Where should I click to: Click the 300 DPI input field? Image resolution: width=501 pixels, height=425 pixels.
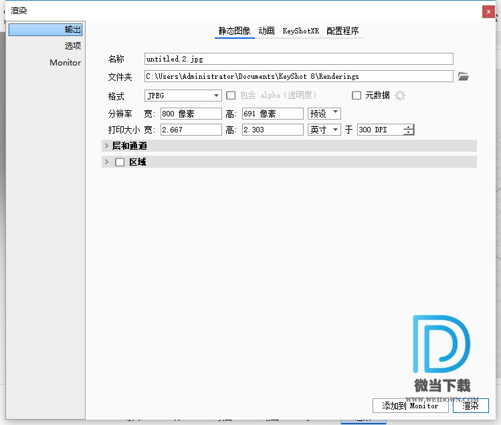[x=380, y=130]
